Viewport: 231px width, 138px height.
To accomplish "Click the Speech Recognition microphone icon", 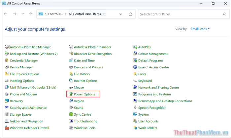I will 135,107.
